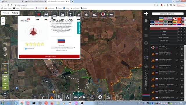Select the Йемен region row
186x105 pixels.
[x=164, y=34]
